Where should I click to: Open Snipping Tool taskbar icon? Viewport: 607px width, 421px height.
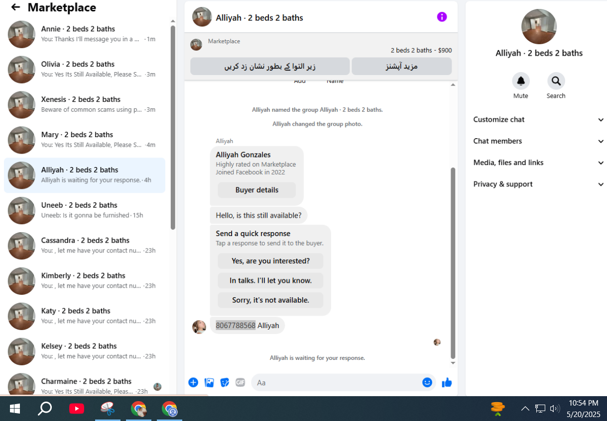108,409
